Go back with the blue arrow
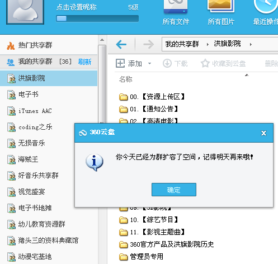278x264 pixels. tap(121, 44)
